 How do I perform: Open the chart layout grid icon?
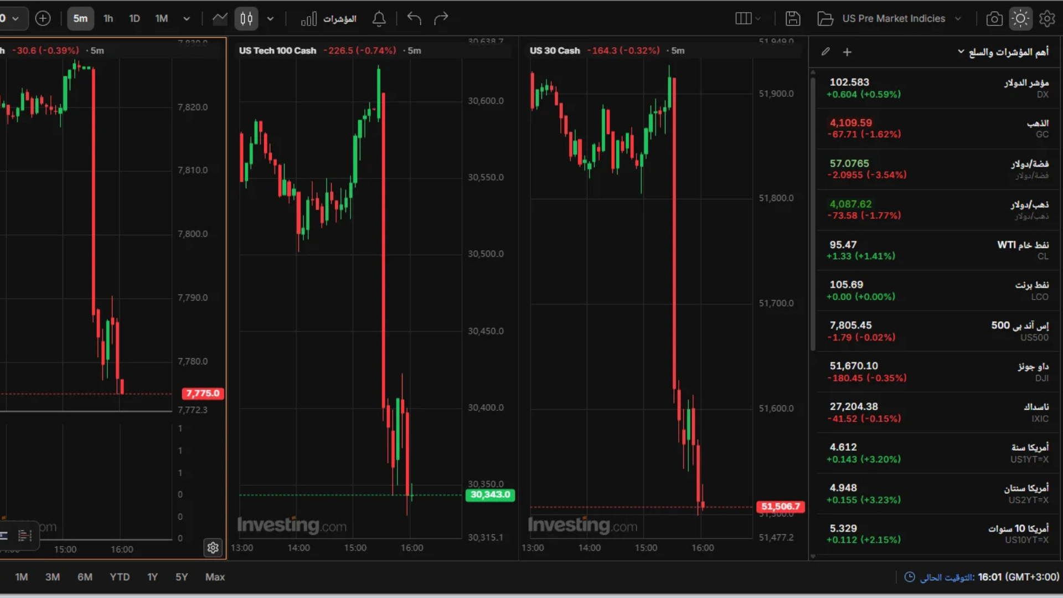(743, 18)
